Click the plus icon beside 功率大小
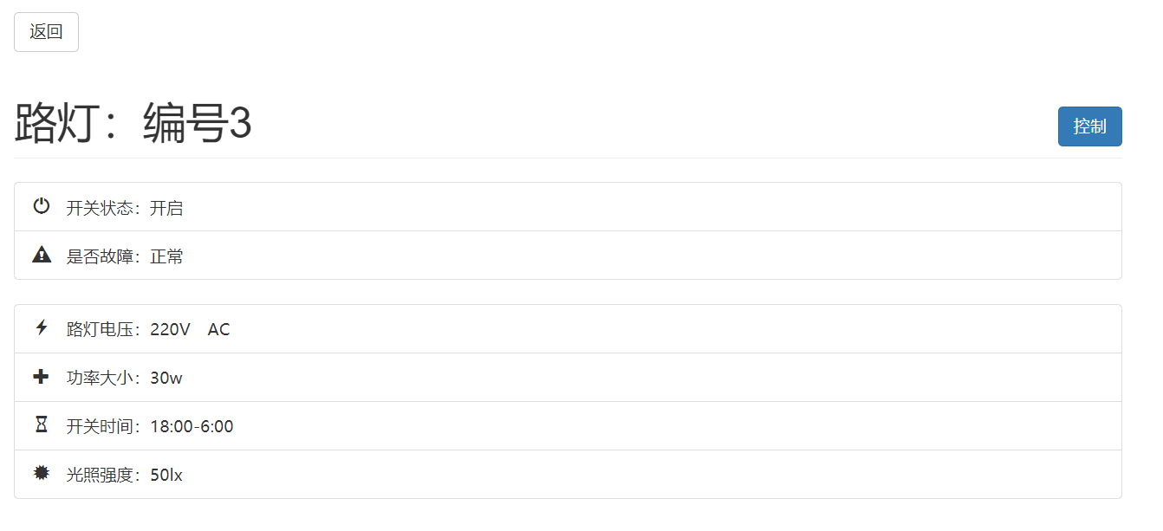Image resolution: width=1163 pixels, height=531 pixels. [x=42, y=377]
